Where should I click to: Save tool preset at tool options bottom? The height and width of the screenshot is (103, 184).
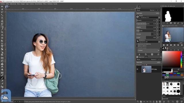click(x=139, y=54)
